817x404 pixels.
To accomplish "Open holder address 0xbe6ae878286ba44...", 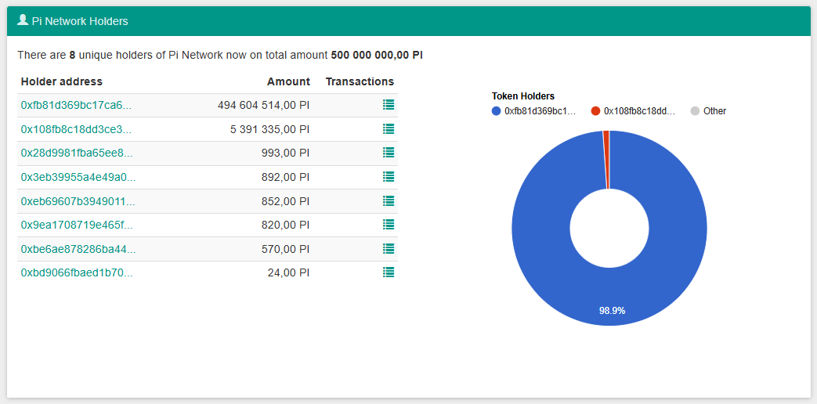I will pyautogui.click(x=78, y=249).
